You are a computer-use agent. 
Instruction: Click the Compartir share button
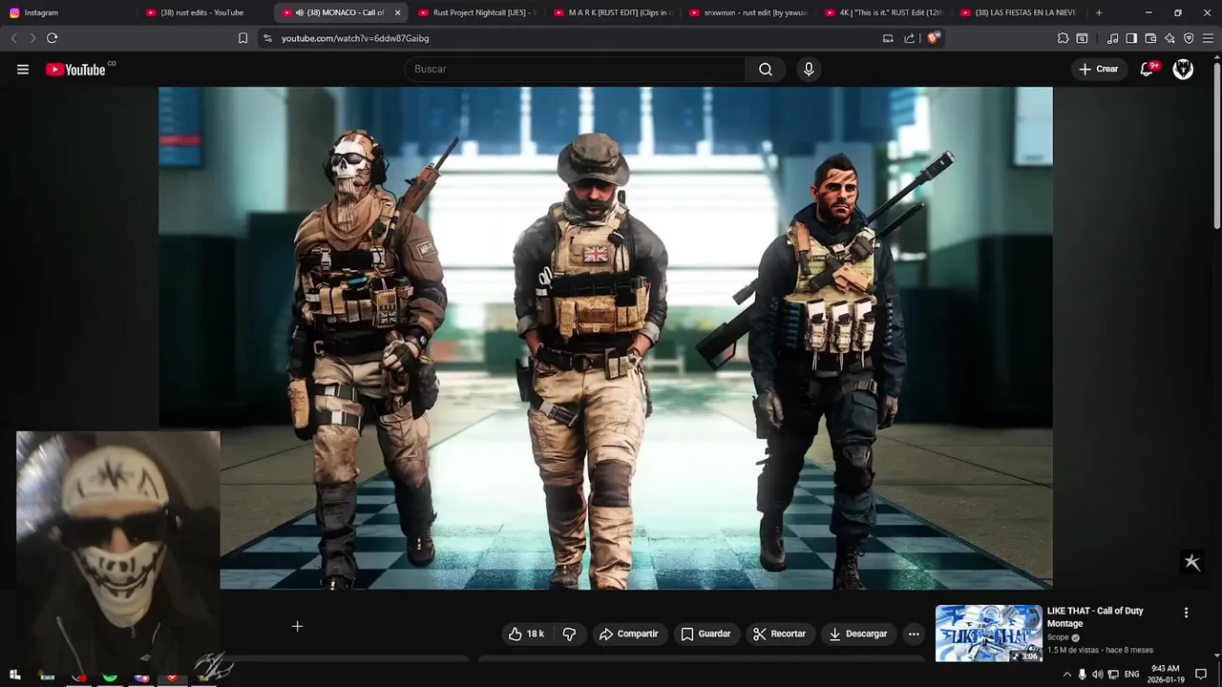(x=628, y=634)
